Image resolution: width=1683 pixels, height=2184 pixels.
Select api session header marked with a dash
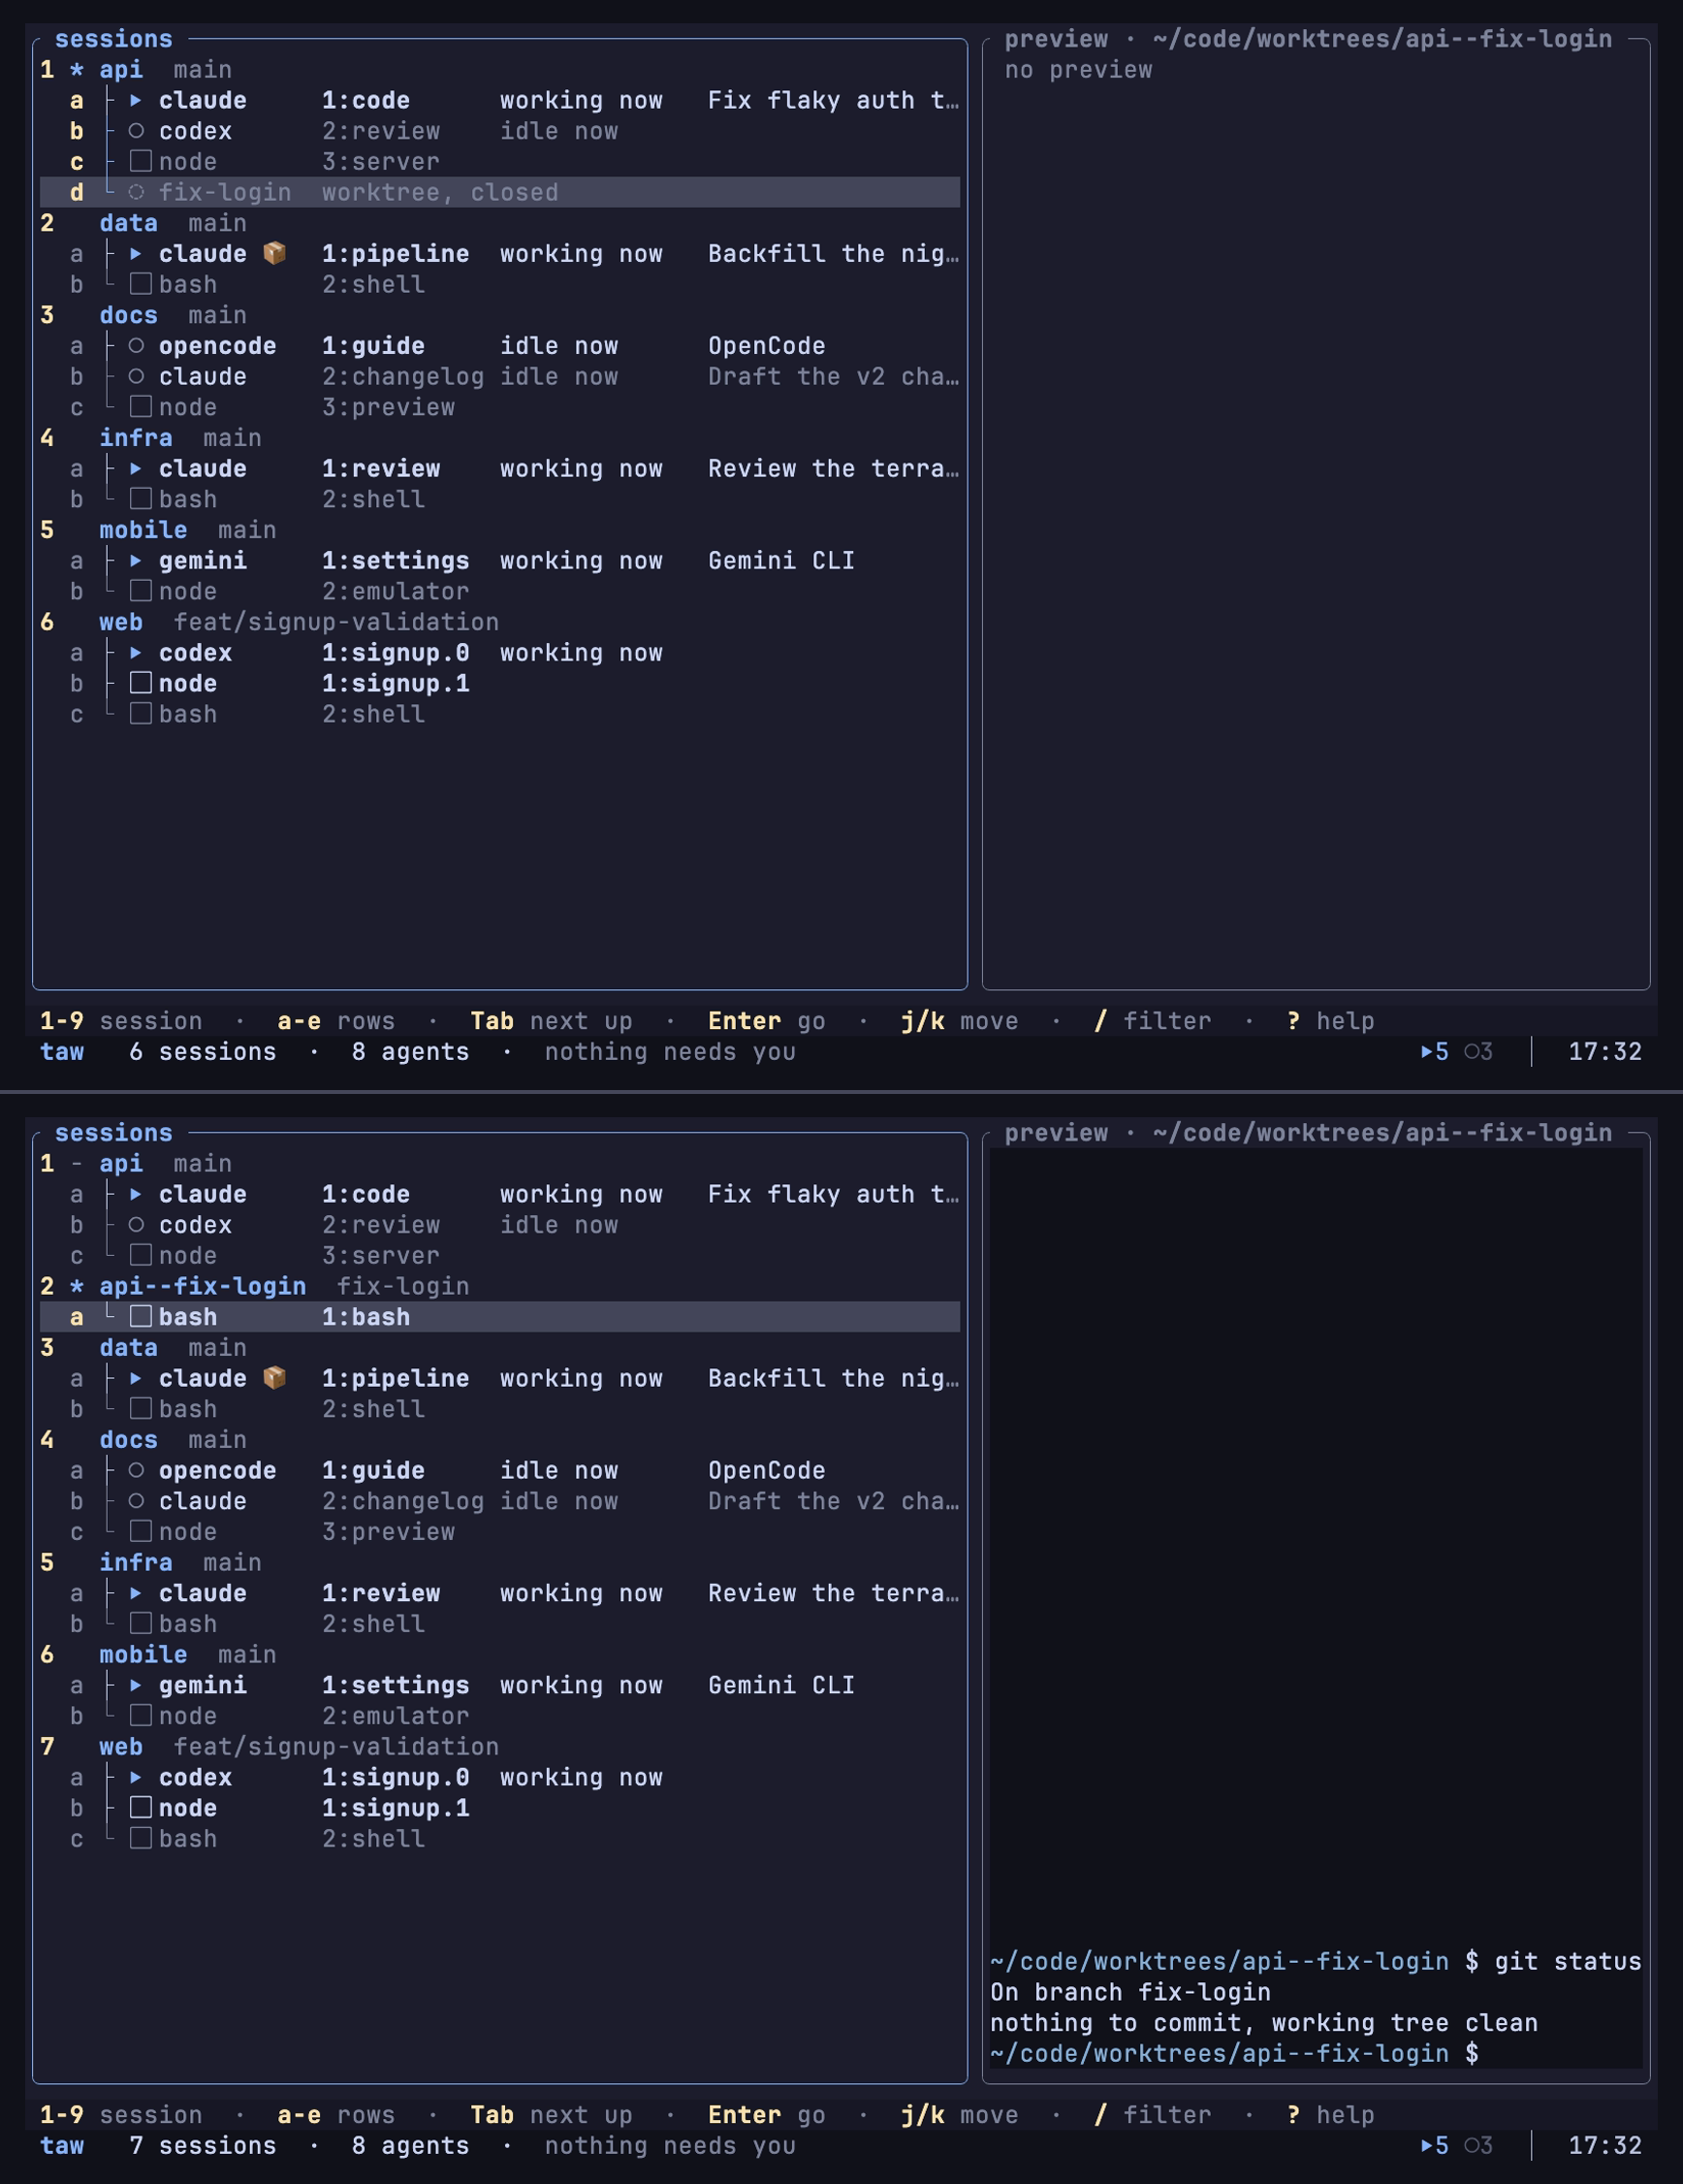tap(499, 1164)
